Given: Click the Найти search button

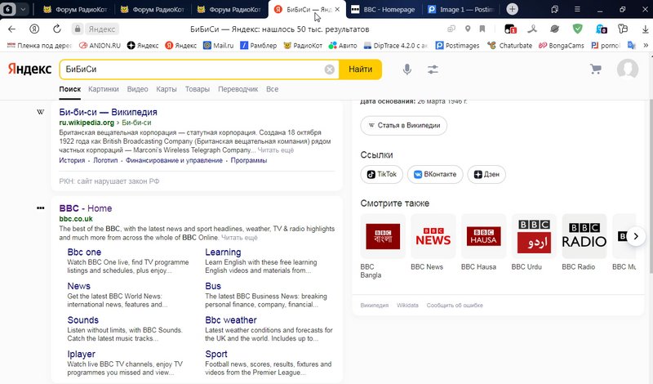Looking at the screenshot, I should pyautogui.click(x=360, y=69).
